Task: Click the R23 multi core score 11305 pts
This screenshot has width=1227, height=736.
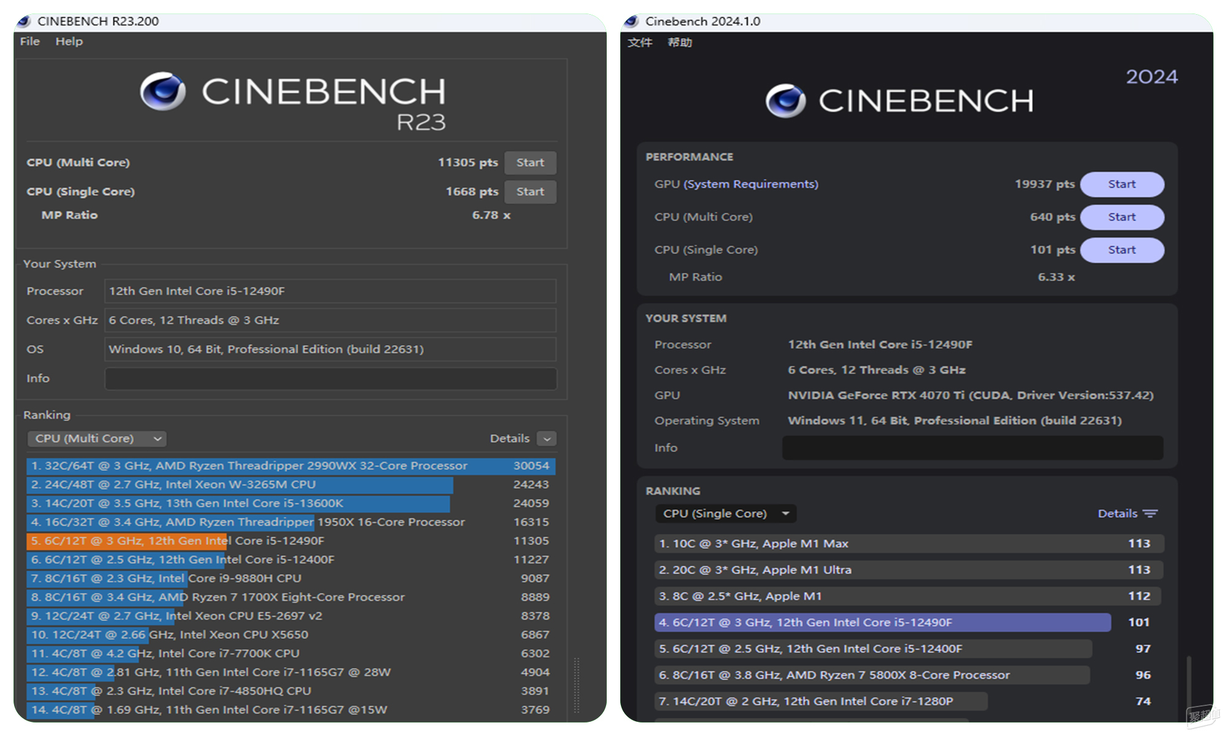Action: 467,163
